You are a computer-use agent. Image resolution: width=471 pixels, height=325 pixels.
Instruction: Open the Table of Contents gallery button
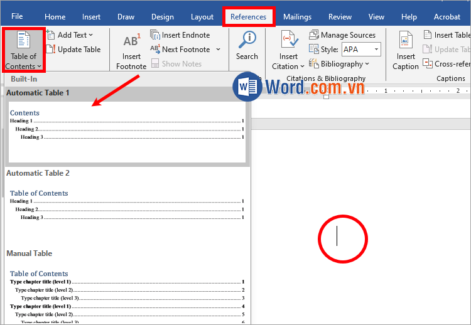(x=23, y=50)
